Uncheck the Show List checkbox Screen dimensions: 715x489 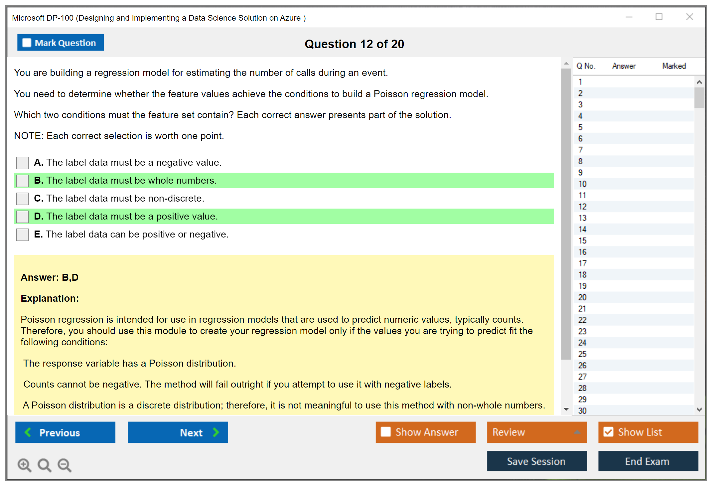point(608,432)
